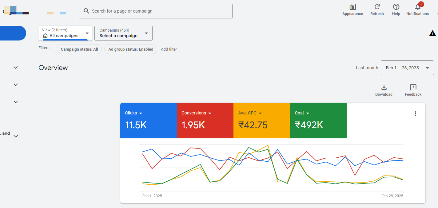Click the Campaign status: All filter chip
Screen dimensions: 438x208
[79, 49]
